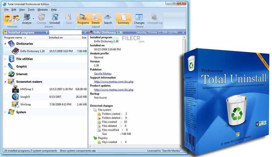This screenshot has width=272, height=157.
Task: Expand the File utilities group
Action: (5, 59)
